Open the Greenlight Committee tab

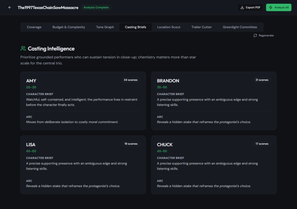click(240, 27)
